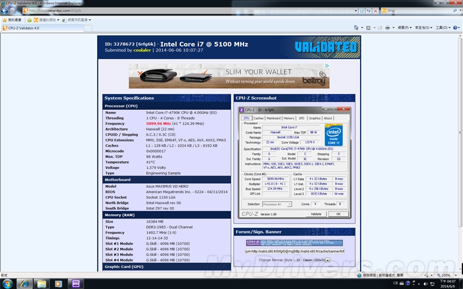Select the CPU-Z Validator 4.0 browser tab
The image size is (463, 289).
click(x=43, y=28)
